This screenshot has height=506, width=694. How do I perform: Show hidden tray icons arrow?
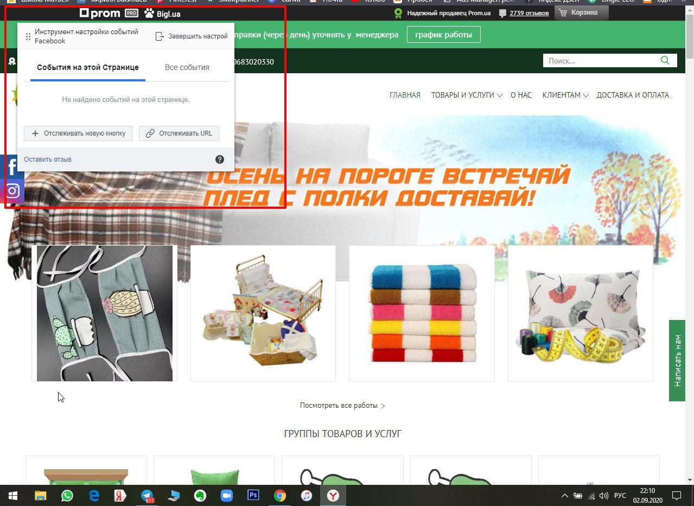pos(565,496)
